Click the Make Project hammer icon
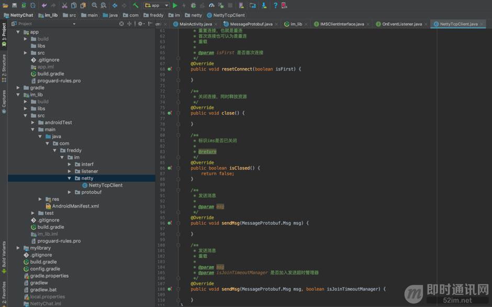Screen dimensions: 492x307 click(136, 5)
